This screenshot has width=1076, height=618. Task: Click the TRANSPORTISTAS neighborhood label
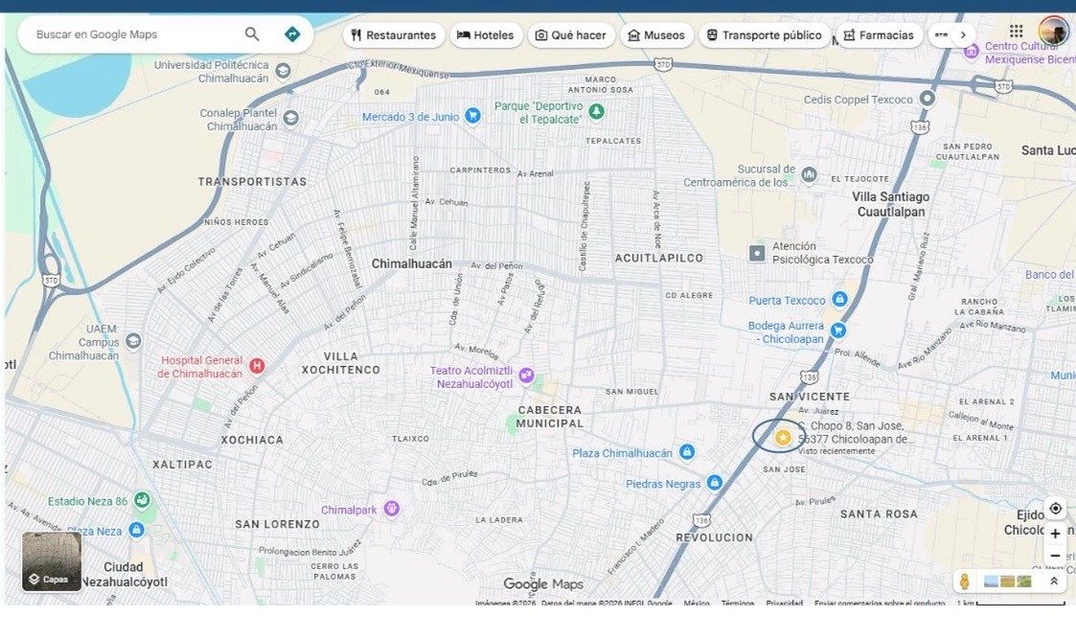[x=253, y=182]
